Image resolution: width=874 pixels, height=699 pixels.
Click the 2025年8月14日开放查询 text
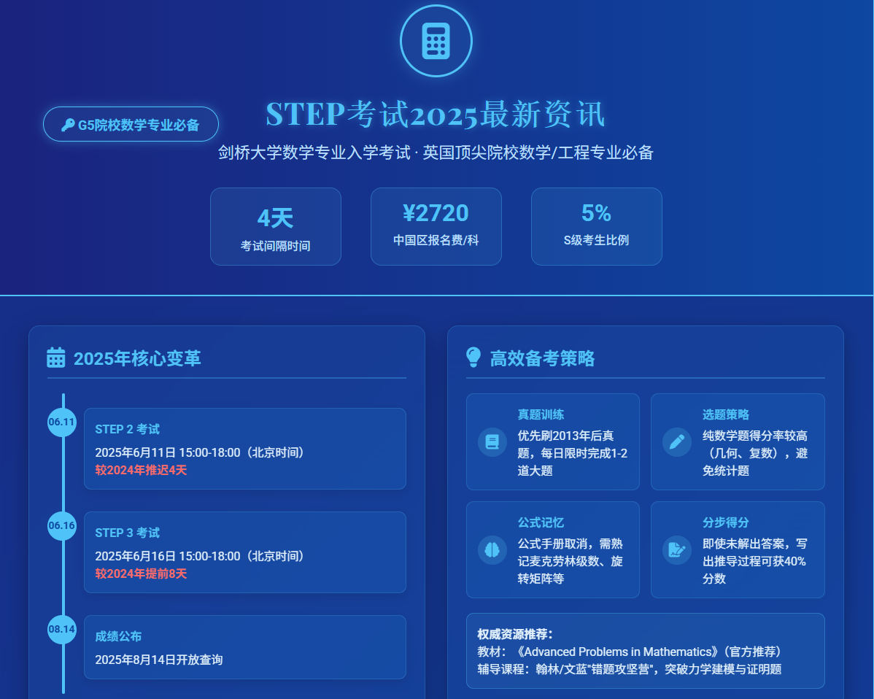(159, 660)
